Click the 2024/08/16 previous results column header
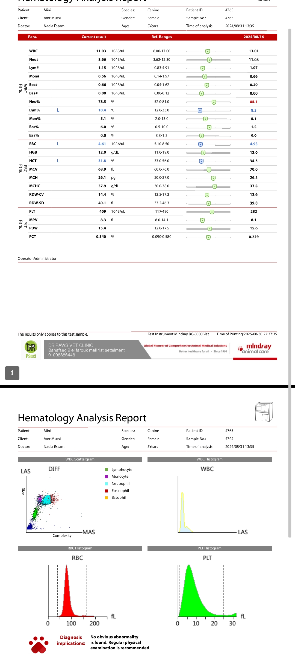 coord(253,37)
